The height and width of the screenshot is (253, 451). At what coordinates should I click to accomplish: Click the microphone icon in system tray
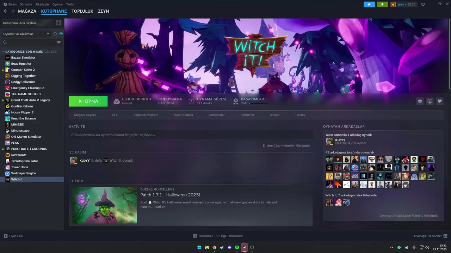coord(414,247)
